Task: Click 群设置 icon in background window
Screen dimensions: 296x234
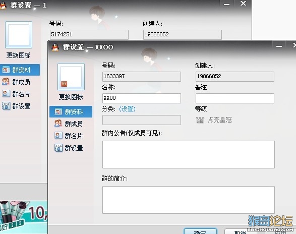Action: tap(6, 106)
